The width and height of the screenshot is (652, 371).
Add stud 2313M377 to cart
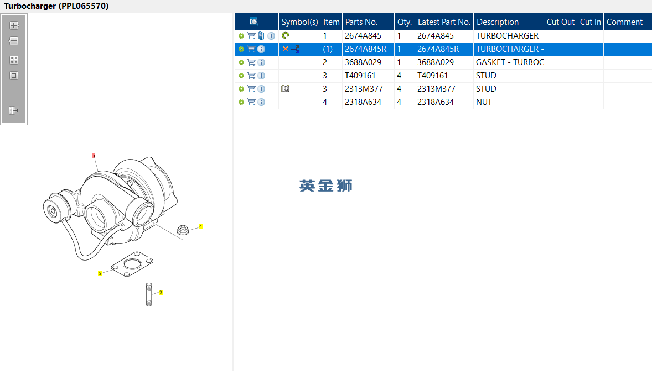pyautogui.click(x=251, y=89)
